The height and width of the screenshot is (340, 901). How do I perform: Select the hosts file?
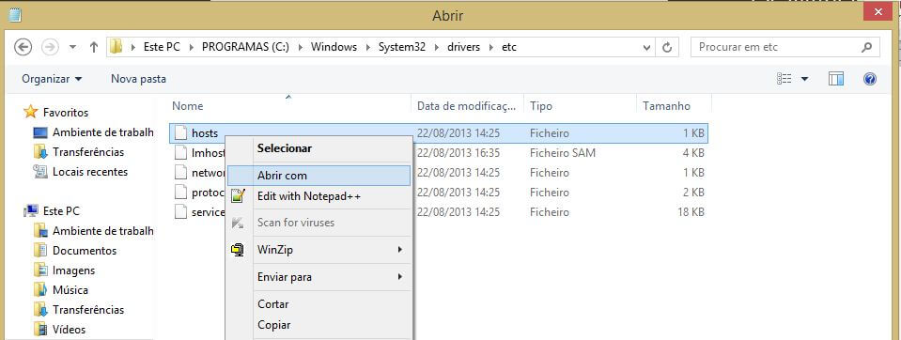tap(439, 133)
